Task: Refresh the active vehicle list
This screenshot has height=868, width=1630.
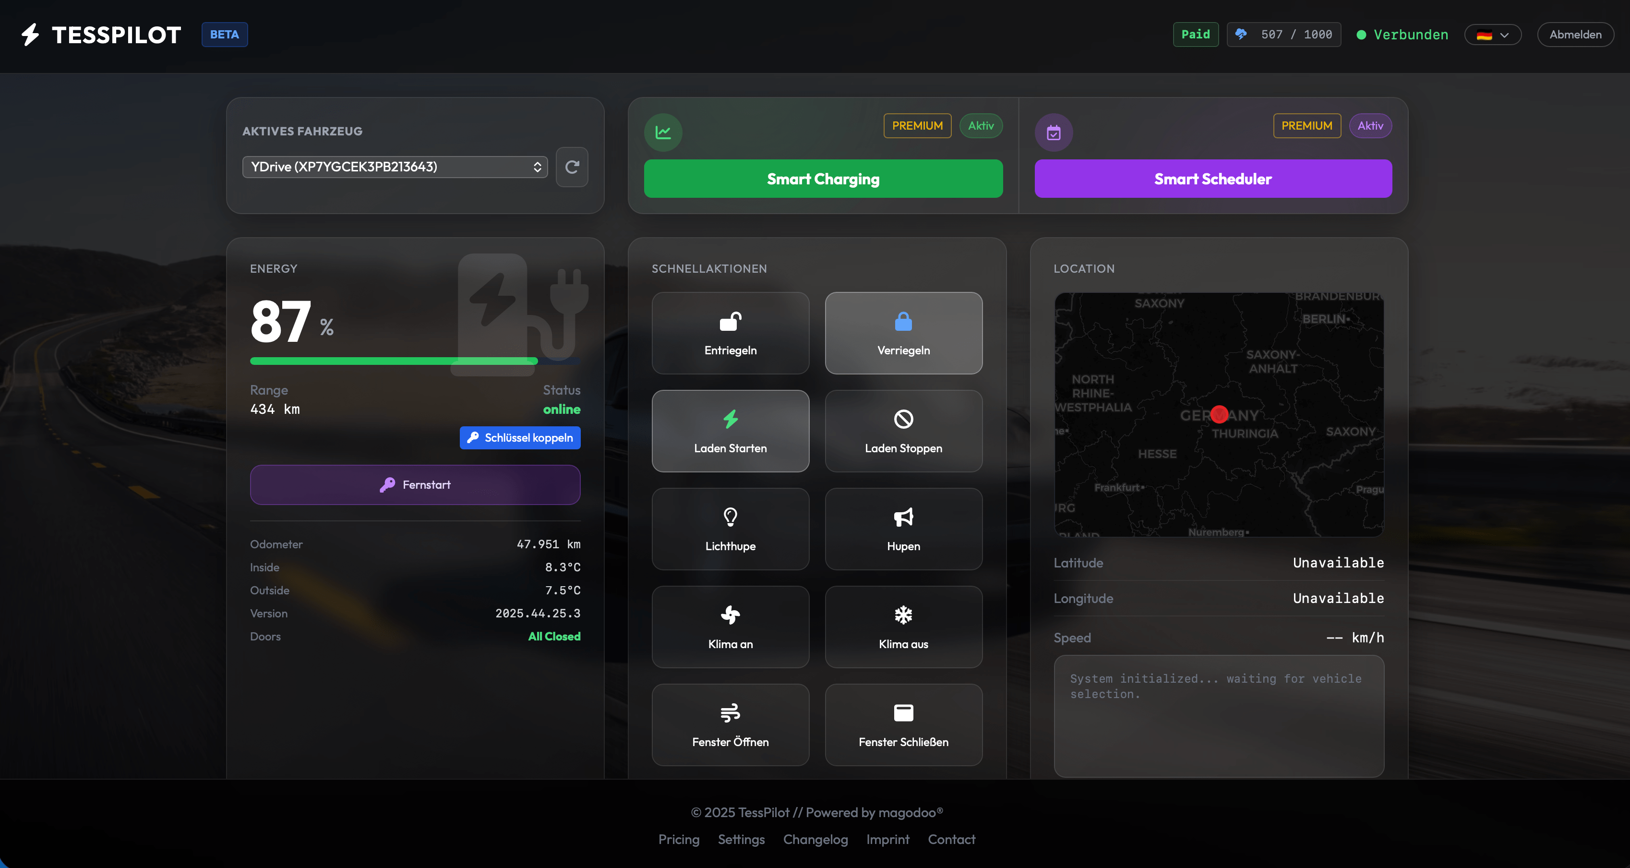Action: (571, 167)
